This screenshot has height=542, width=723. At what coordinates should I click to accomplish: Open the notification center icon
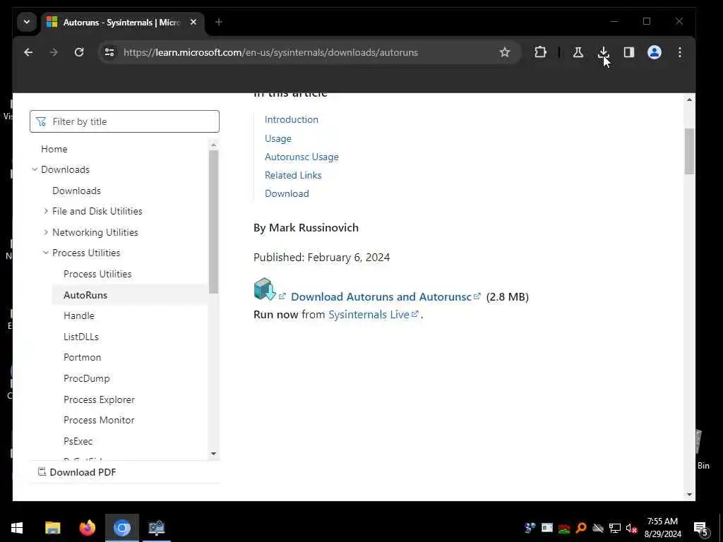[x=701, y=529]
